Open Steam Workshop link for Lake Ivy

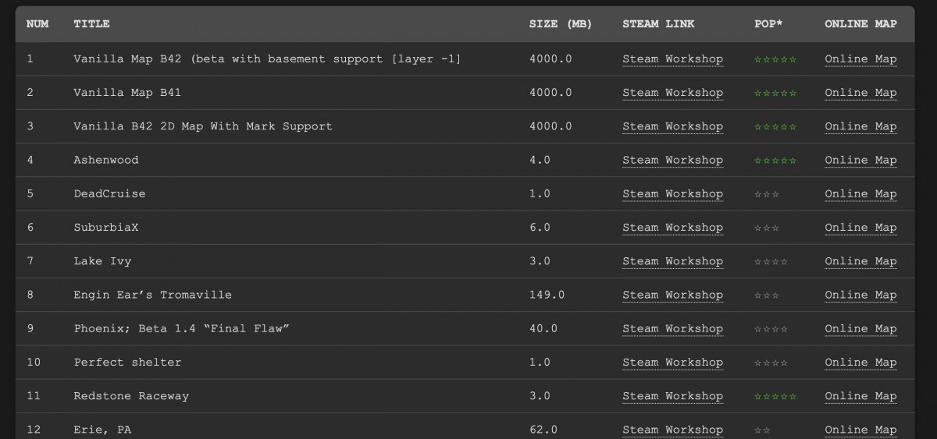click(672, 261)
